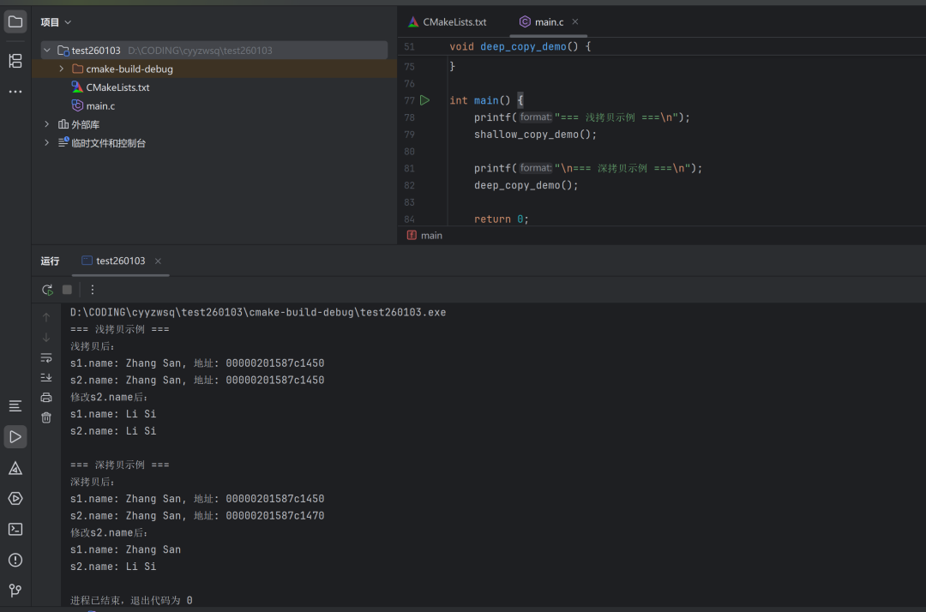Select the test260103 run tab

click(x=120, y=261)
